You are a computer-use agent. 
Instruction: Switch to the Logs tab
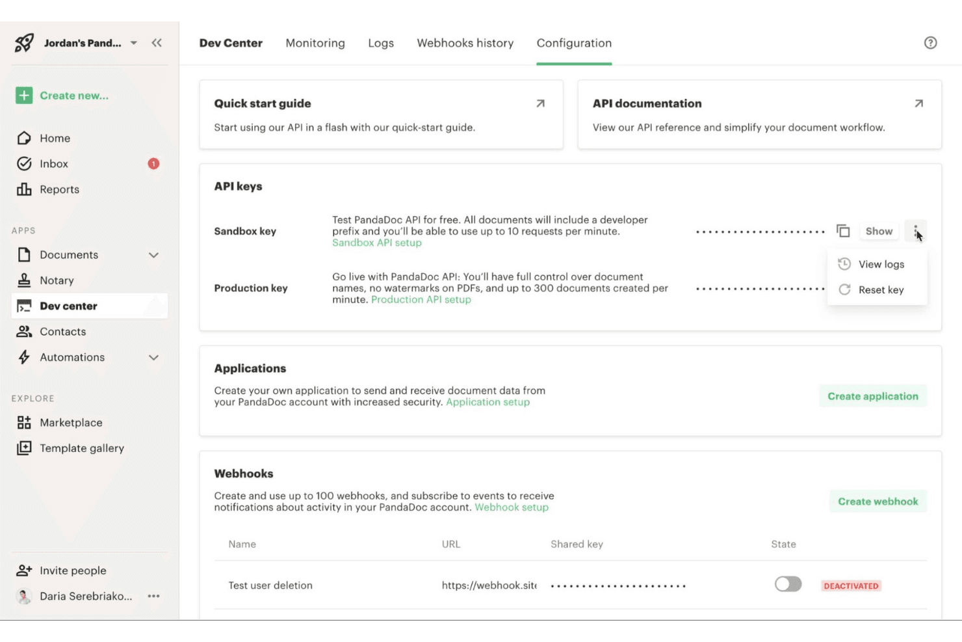point(381,43)
